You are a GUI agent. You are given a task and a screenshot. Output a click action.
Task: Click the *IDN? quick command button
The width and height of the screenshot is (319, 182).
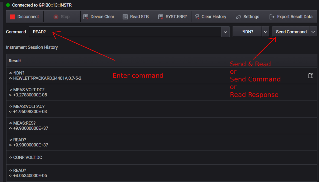point(247,32)
